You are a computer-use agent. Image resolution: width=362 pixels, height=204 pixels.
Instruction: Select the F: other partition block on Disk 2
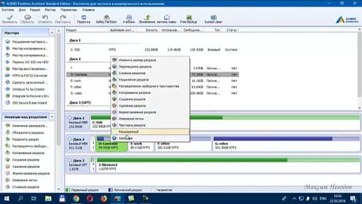[183, 143]
